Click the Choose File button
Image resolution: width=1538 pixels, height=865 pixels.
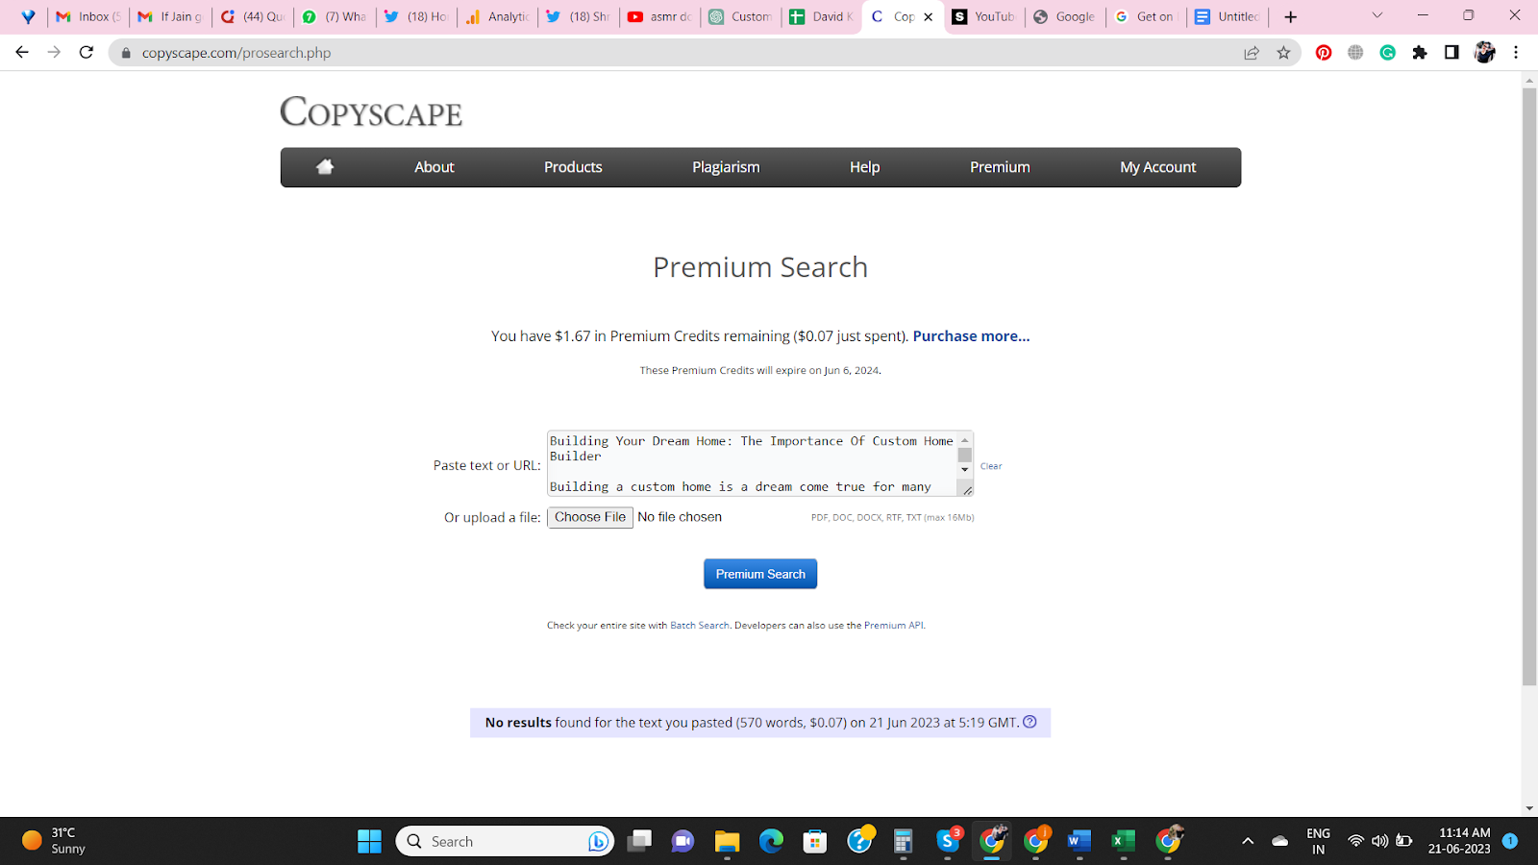(x=590, y=517)
